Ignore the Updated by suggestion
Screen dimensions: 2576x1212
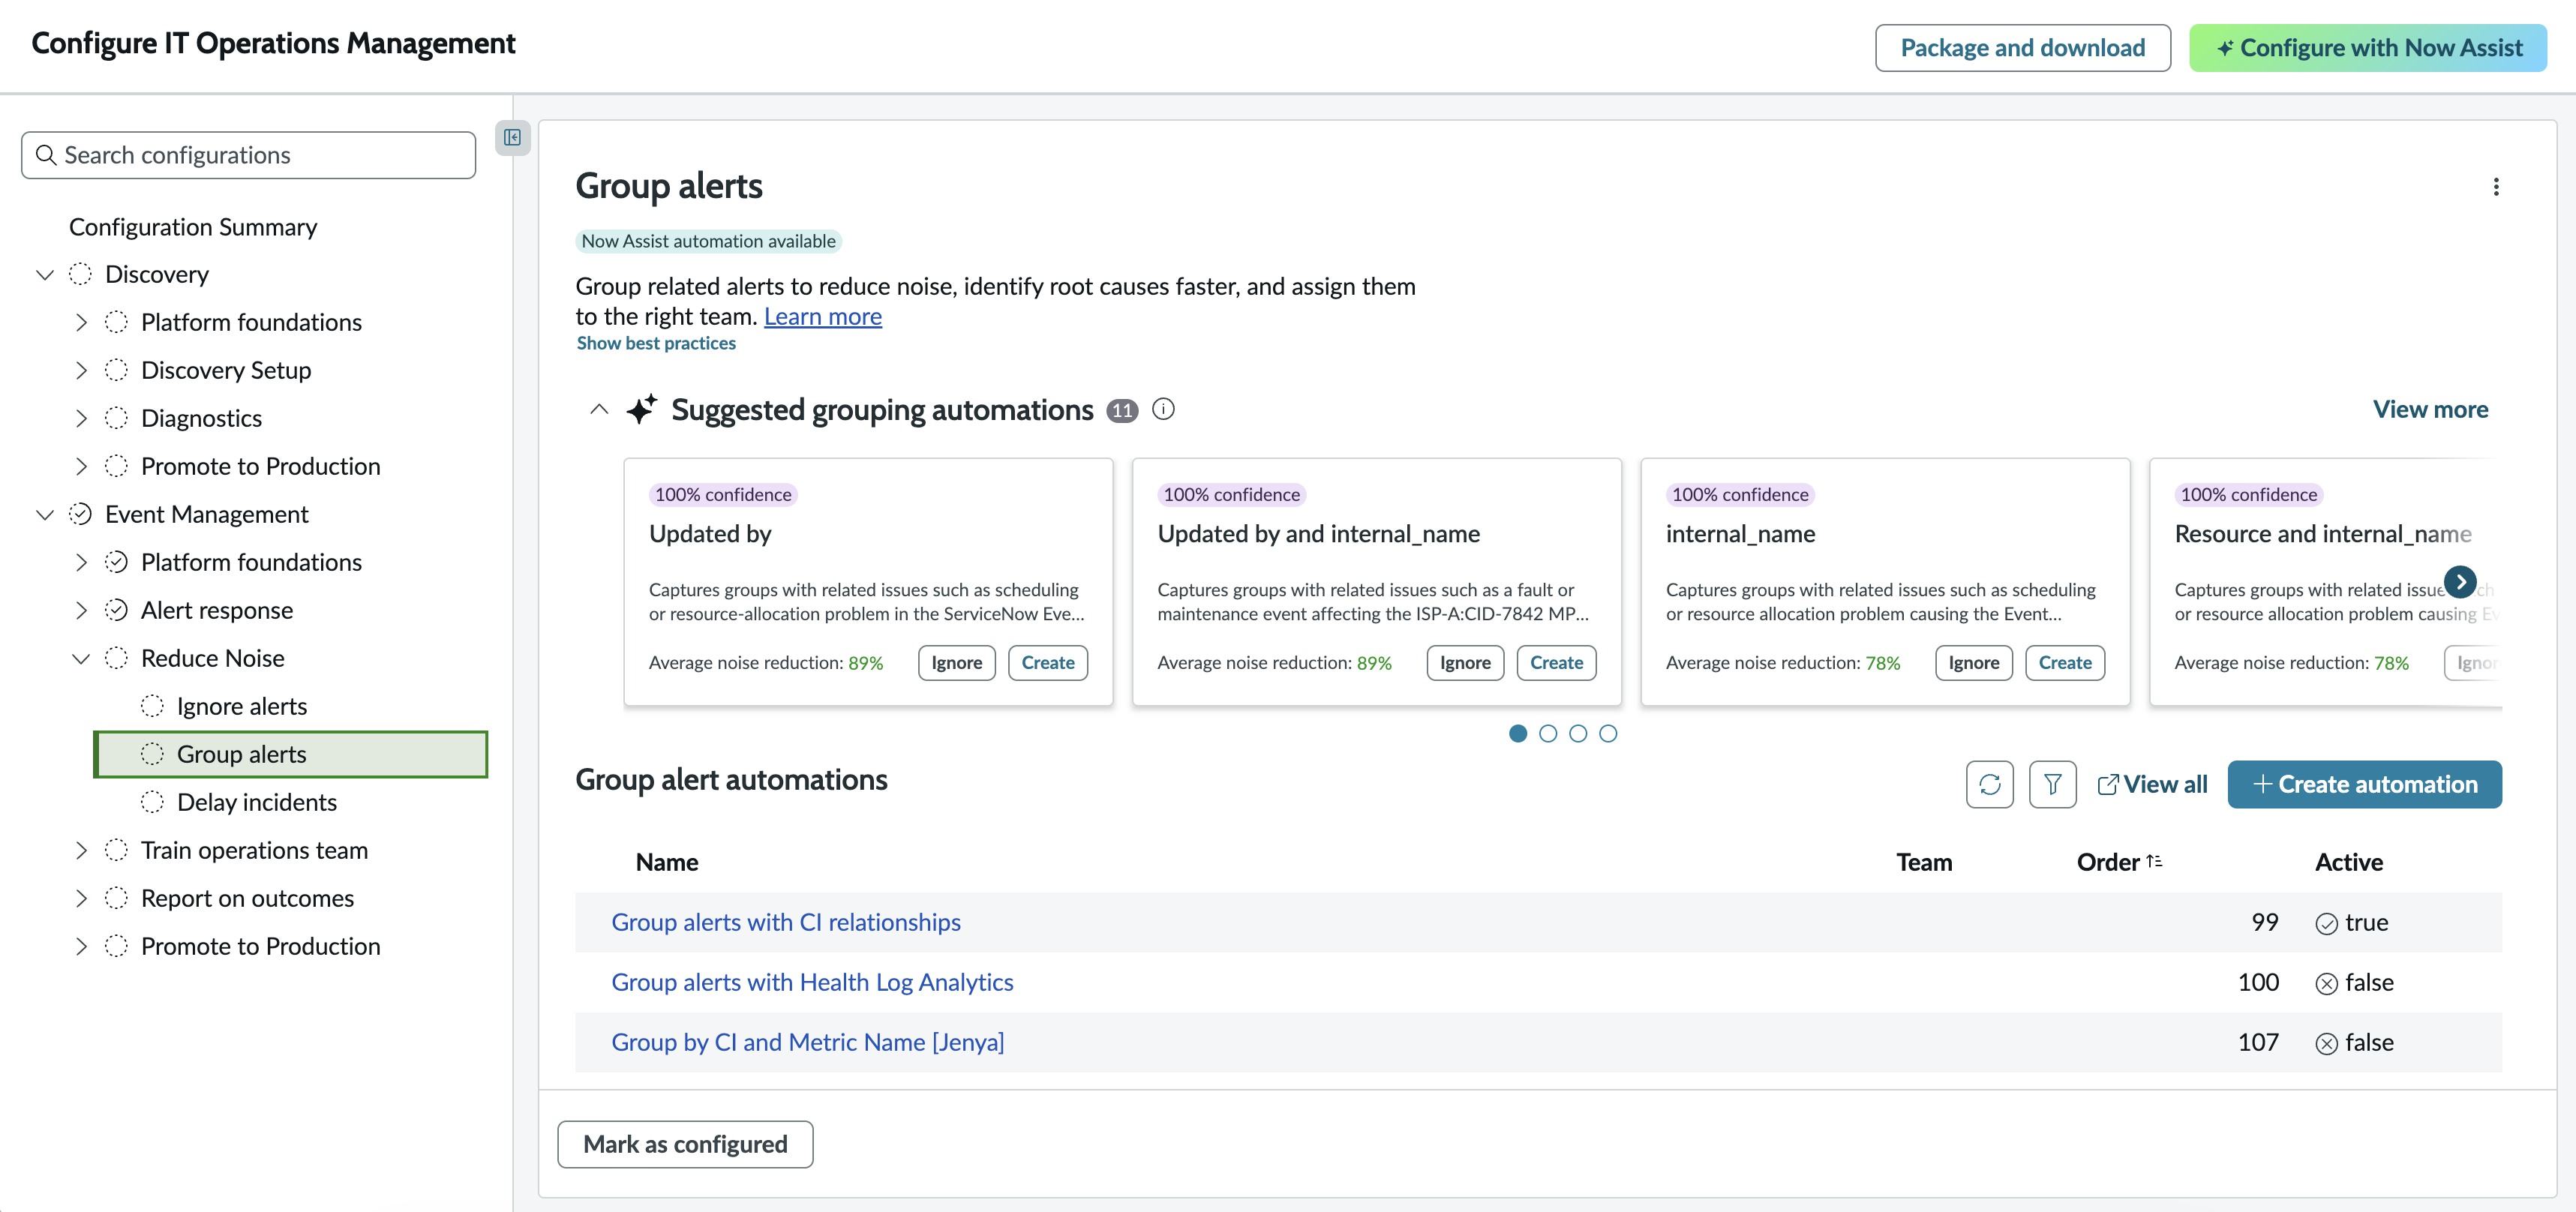pyautogui.click(x=956, y=662)
